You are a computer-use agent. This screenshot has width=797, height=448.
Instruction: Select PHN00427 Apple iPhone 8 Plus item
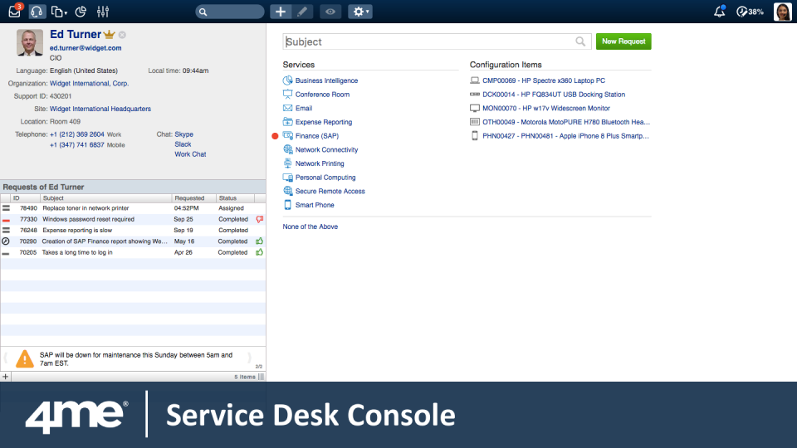coord(565,135)
